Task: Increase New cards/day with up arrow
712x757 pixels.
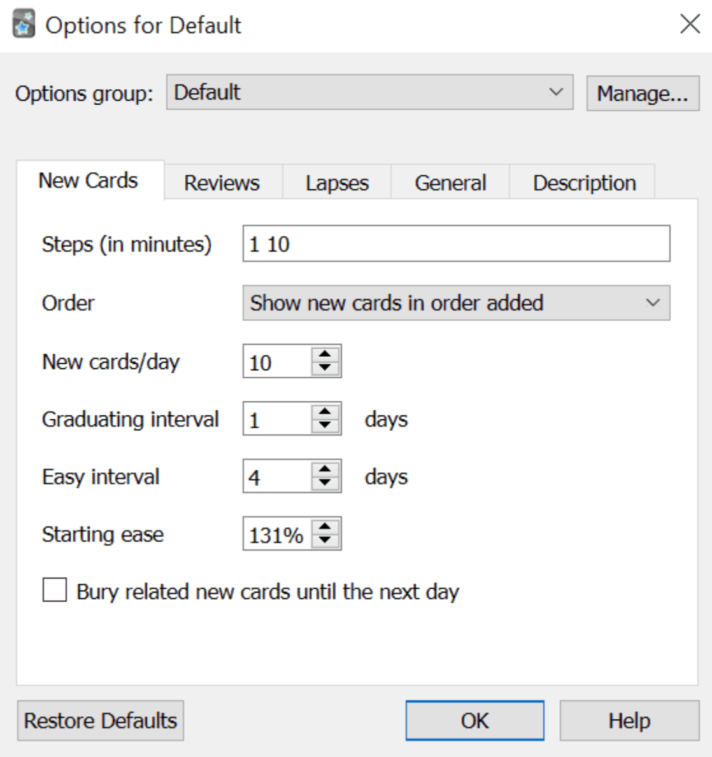Action: coord(325,354)
